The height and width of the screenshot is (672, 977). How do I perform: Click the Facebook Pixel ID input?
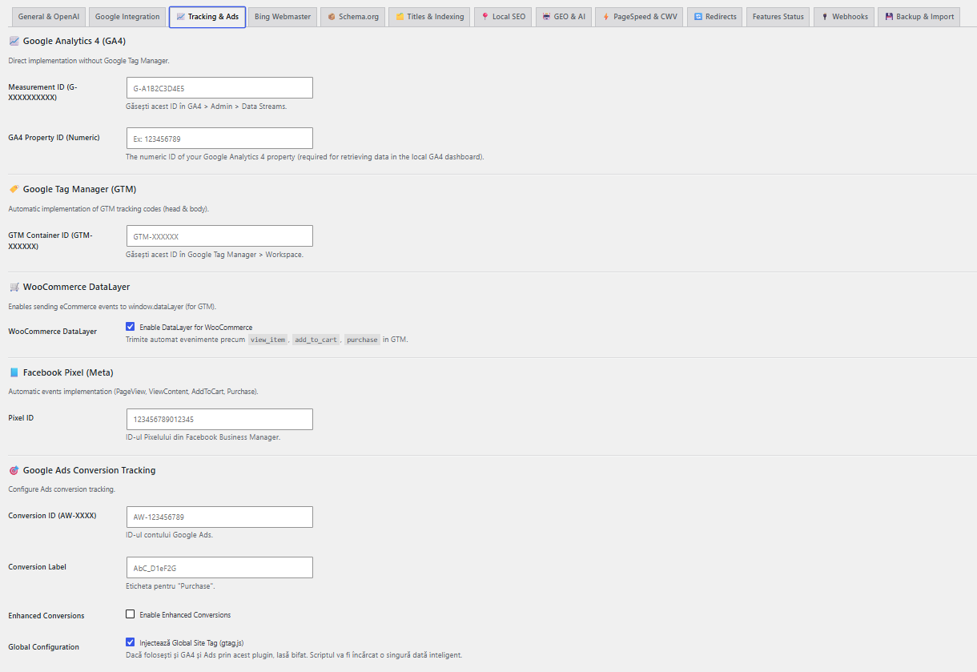[x=219, y=419]
